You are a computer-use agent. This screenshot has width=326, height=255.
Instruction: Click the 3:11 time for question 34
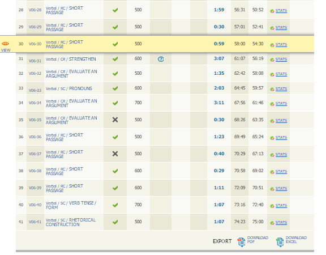point(219,103)
